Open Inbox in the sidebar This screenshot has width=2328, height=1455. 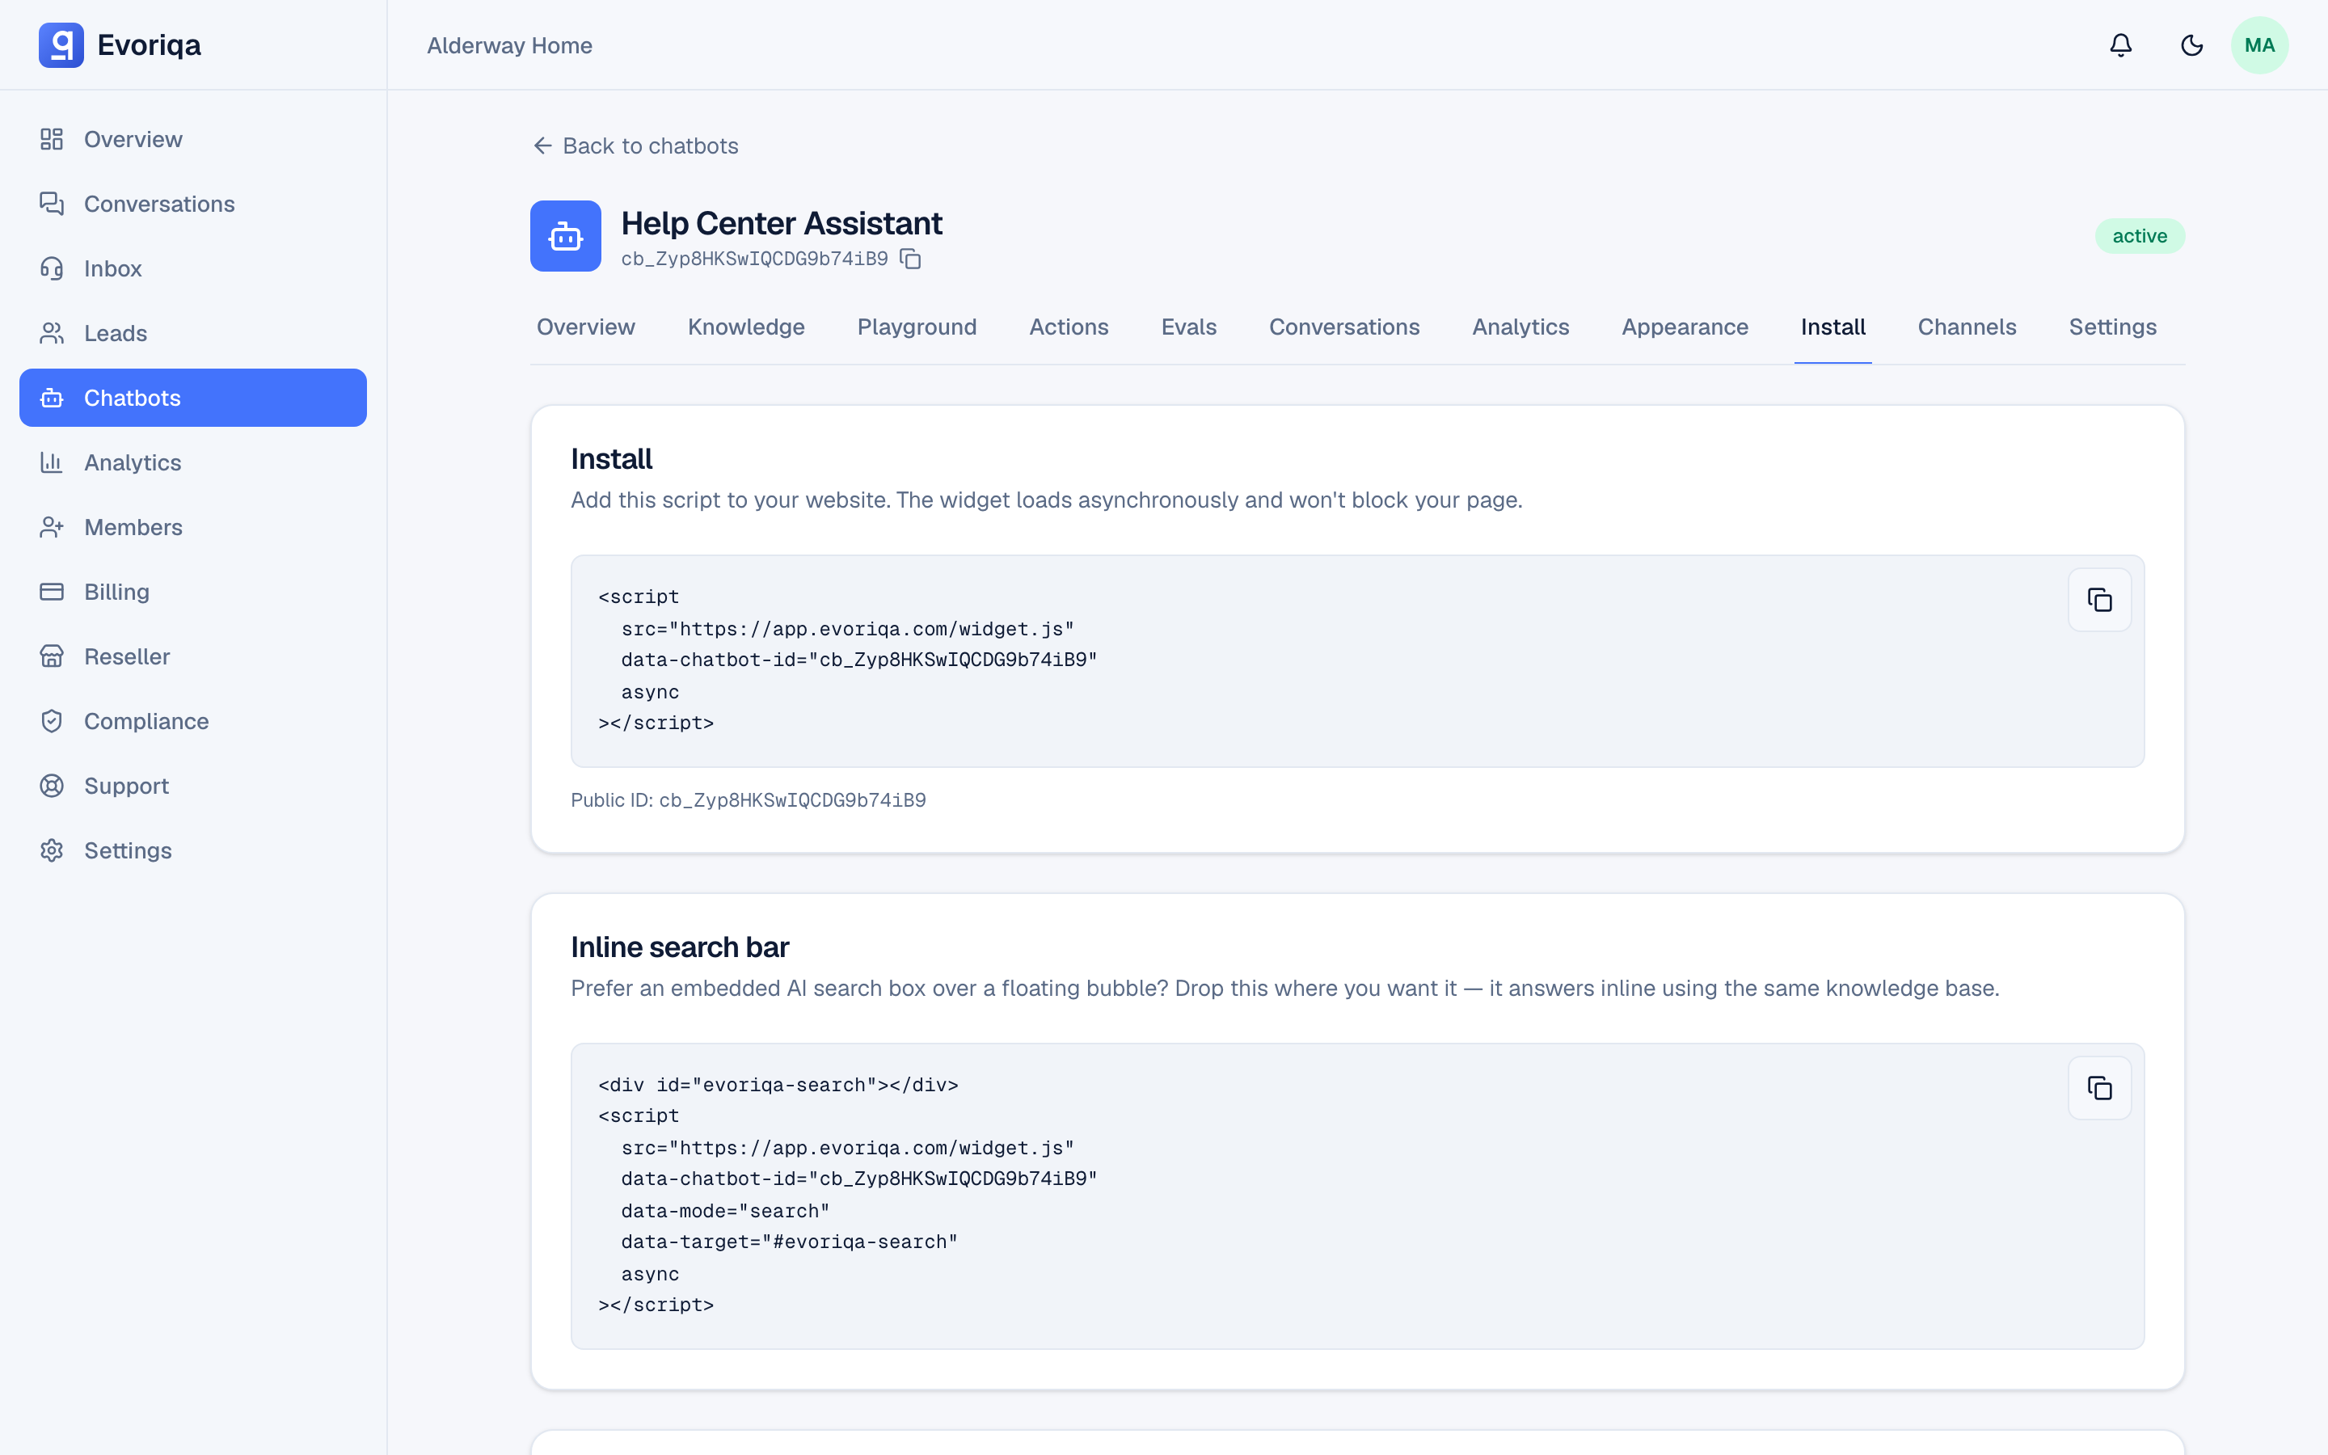192,268
